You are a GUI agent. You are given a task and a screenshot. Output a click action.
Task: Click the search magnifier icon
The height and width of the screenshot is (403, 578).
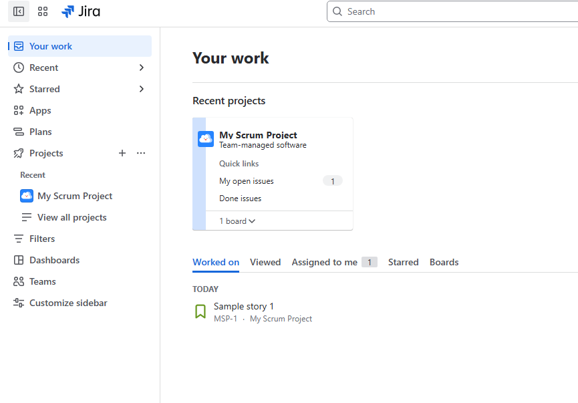(x=337, y=11)
